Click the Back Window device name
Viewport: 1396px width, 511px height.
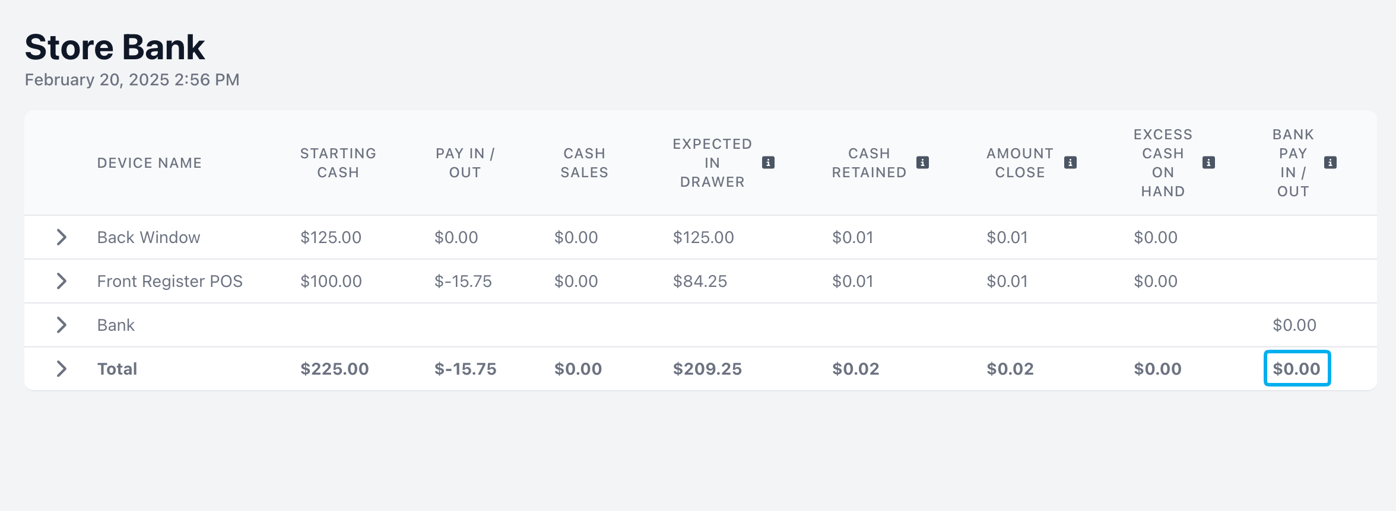[148, 237]
